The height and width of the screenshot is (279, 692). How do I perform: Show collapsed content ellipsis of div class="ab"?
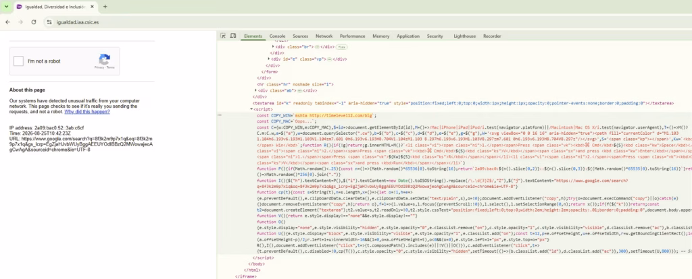tap(299, 91)
